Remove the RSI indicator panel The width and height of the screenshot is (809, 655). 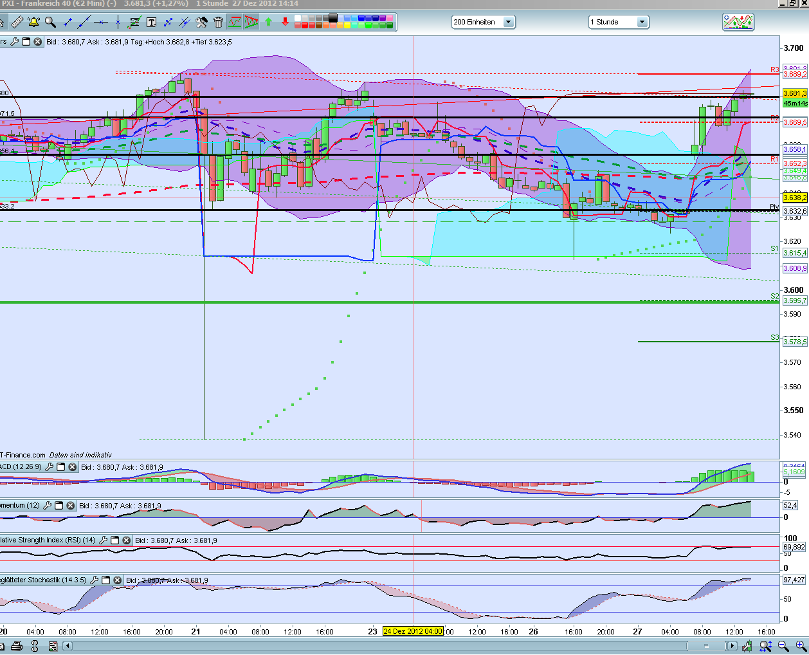click(127, 540)
